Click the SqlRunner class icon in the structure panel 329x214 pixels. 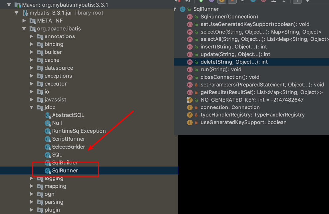[182, 9]
